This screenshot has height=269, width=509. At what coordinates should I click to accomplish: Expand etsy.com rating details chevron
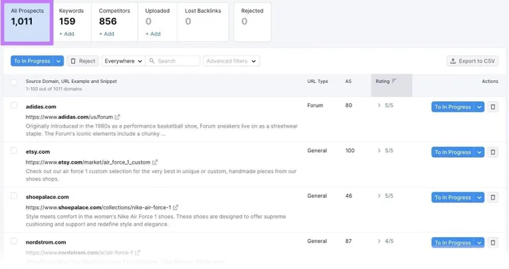pos(379,150)
